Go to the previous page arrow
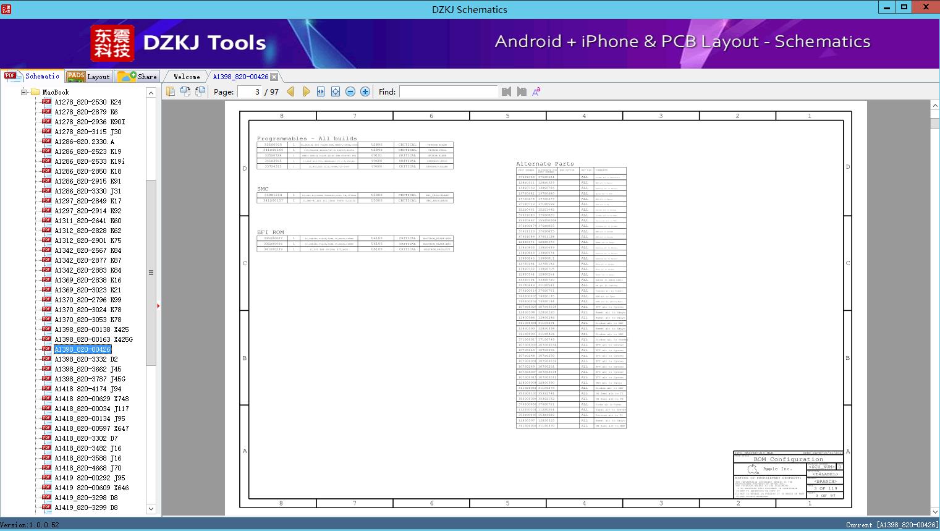This screenshot has width=940, height=531. [290, 91]
